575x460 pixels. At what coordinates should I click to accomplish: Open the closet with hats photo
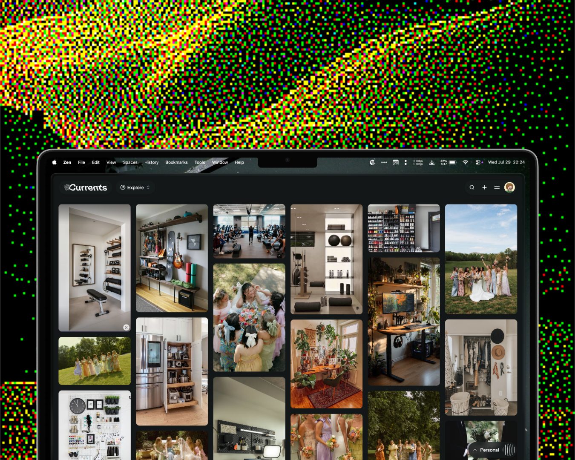pos(481,368)
